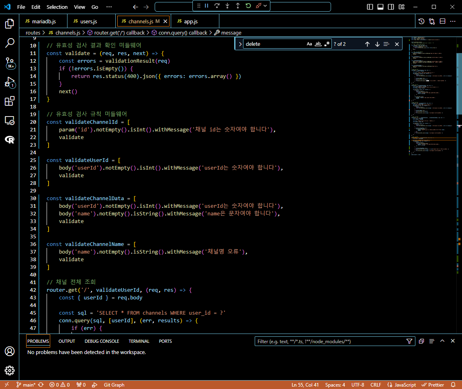The image size is (462, 389).
Task: Open the Explorer view in activity bar
Action: click(x=9, y=24)
